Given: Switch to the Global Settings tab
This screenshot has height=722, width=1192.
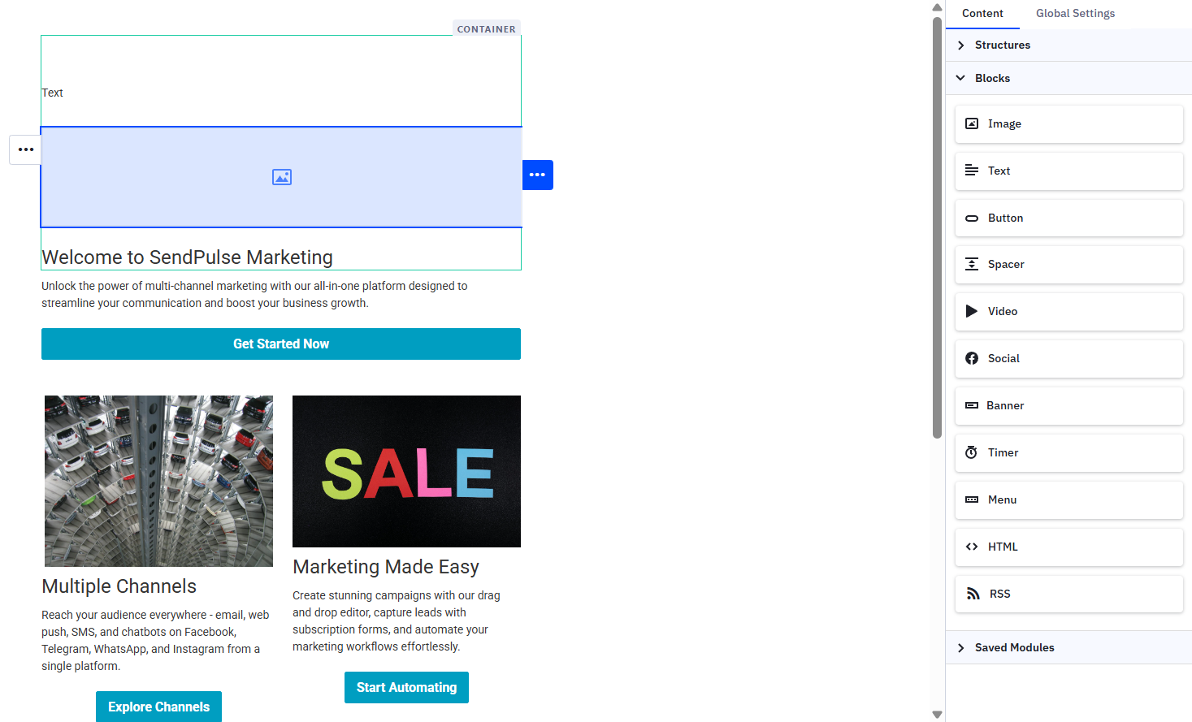Looking at the screenshot, I should [x=1075, y=13].
